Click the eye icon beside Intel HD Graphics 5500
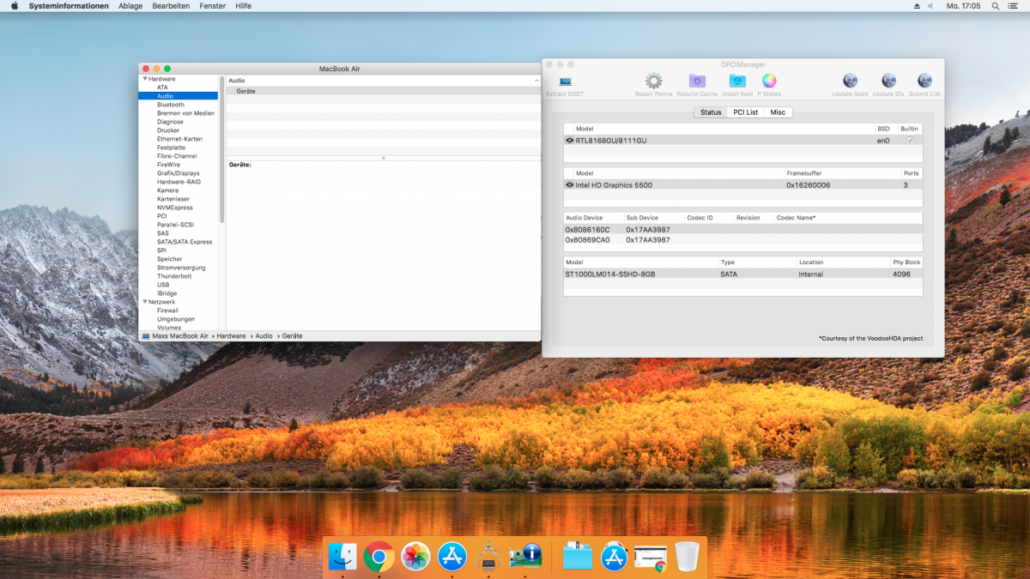The image size is (1030, 579). [x=570, y=185]
